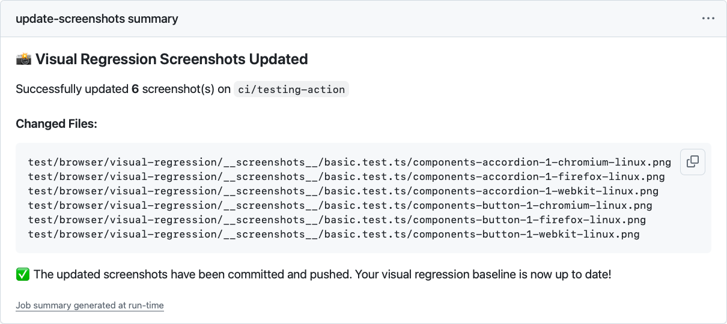This screenshot has height=324, width=727.
Task: Click the bold number 6 screenshot count
Action: tap(135, 89)
